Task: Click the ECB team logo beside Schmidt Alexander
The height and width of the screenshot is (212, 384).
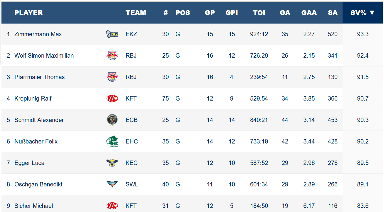Action: (x=112, y=120)
